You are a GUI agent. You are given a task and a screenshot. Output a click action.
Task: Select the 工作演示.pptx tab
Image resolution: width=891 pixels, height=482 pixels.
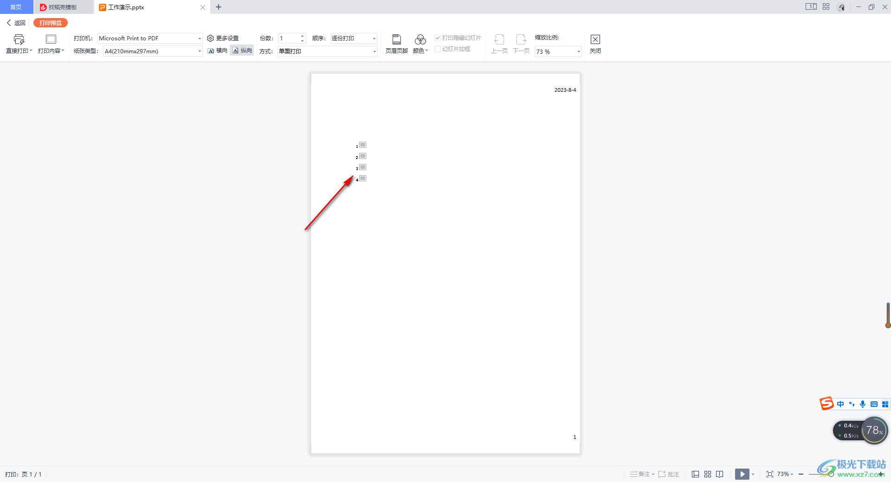tap(126, 7)
